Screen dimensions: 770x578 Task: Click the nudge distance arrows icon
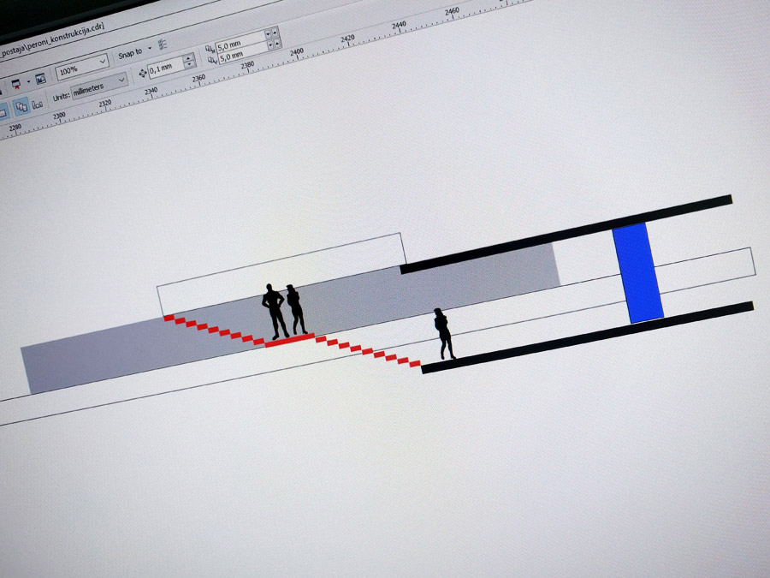[142, 73]
